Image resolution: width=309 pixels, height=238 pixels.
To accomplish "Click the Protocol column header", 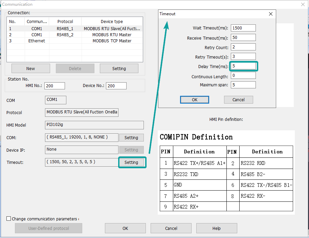I will [x=65, y=21].
